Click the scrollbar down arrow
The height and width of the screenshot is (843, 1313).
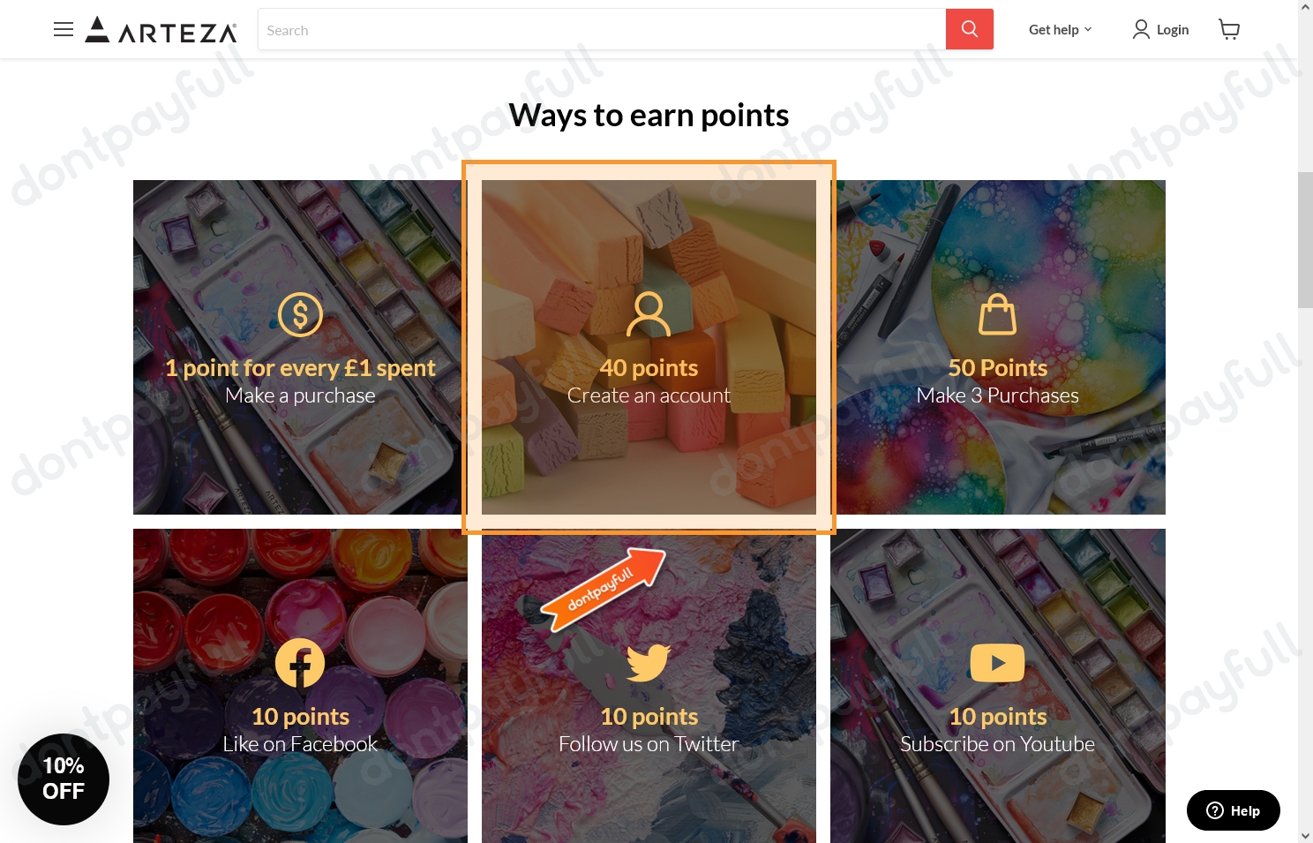point(1305,835)
